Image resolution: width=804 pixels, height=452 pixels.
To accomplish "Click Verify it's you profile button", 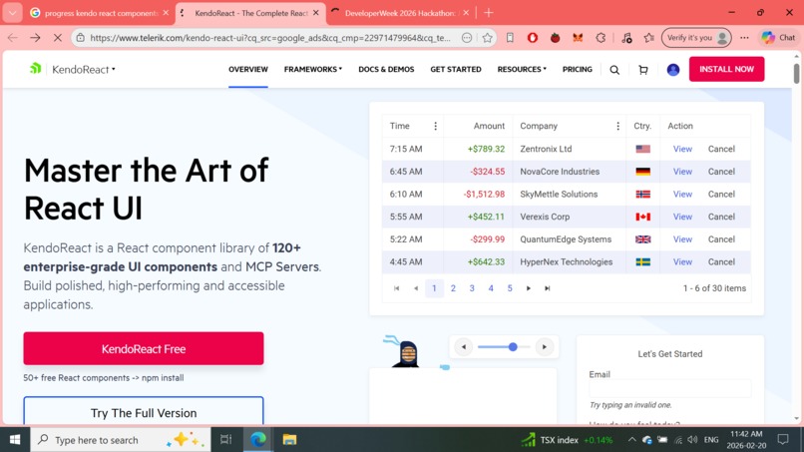I will coord(696,38).
